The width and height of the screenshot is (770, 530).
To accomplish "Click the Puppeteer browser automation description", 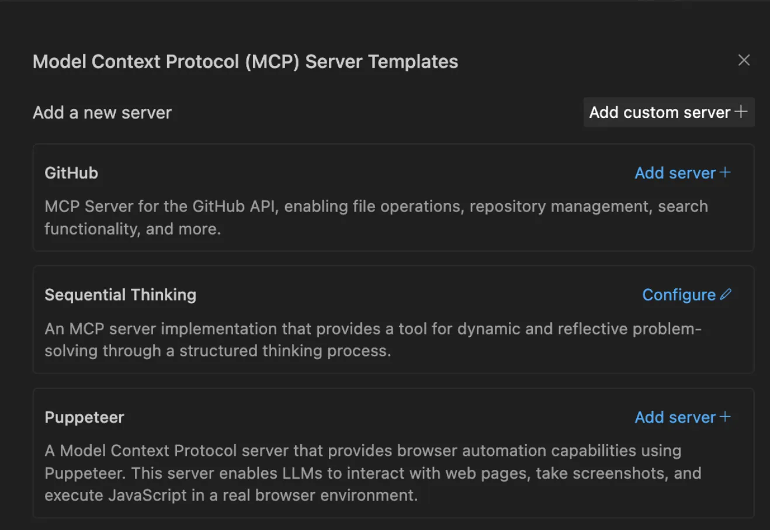I will point(373,473).
